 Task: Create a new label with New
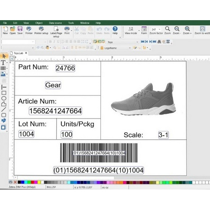click(x=5, y=30)
